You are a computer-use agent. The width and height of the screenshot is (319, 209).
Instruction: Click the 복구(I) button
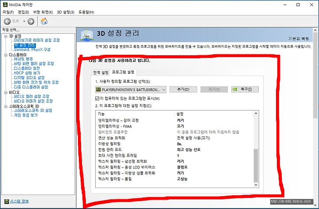click(x=245, y=89)
